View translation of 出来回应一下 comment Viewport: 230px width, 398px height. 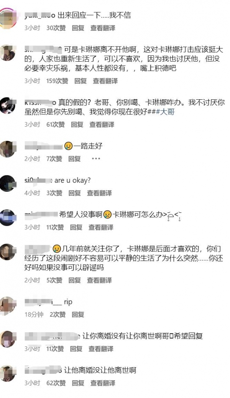pyautogui.click(x=103, y=28)
